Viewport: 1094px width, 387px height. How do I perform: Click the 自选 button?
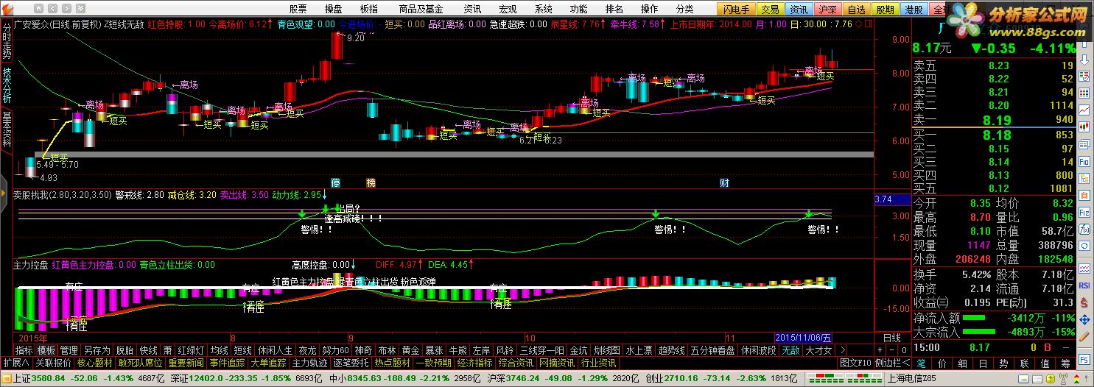point(857,9)
